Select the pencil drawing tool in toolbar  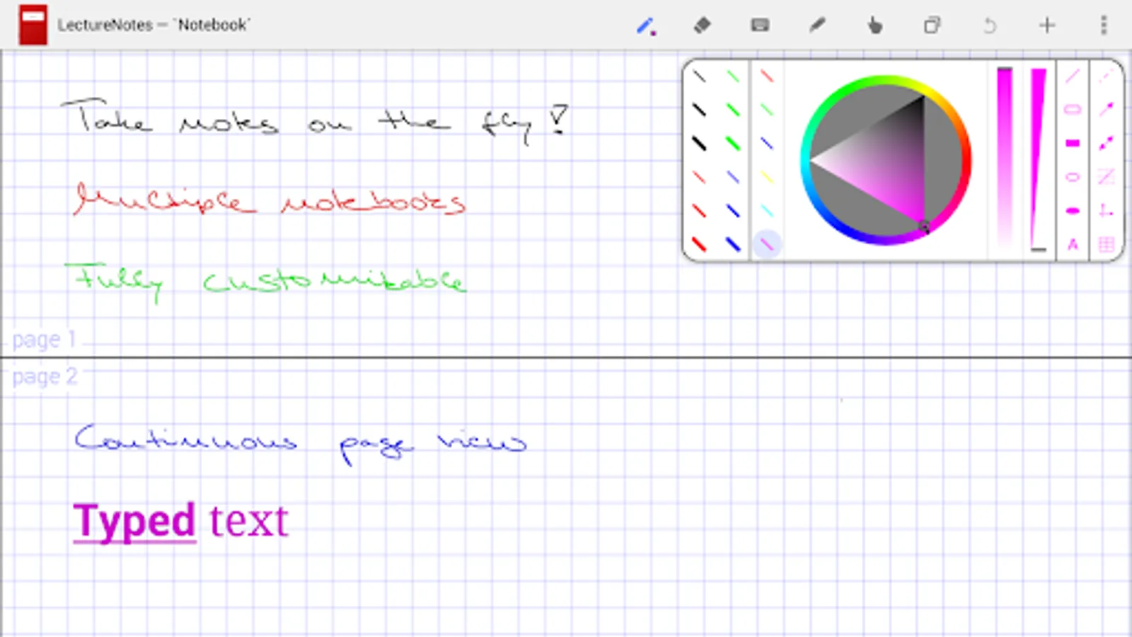pos(645,26)
